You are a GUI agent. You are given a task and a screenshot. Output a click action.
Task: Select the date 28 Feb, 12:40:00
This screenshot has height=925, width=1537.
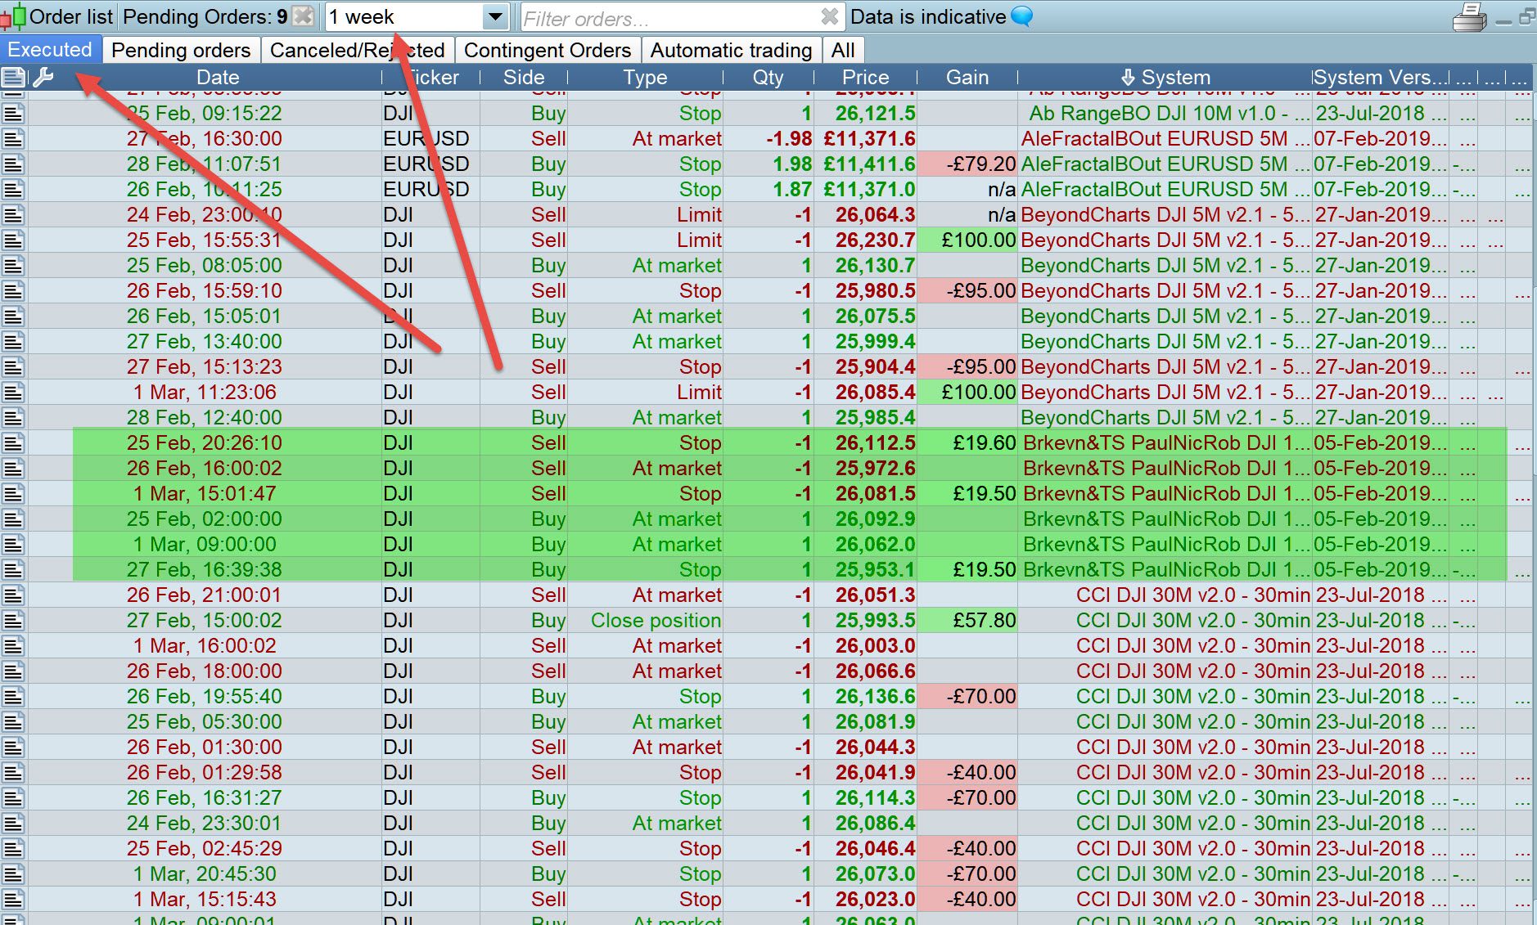[204, 417]
